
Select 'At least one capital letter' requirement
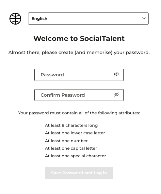click(71, 148)
